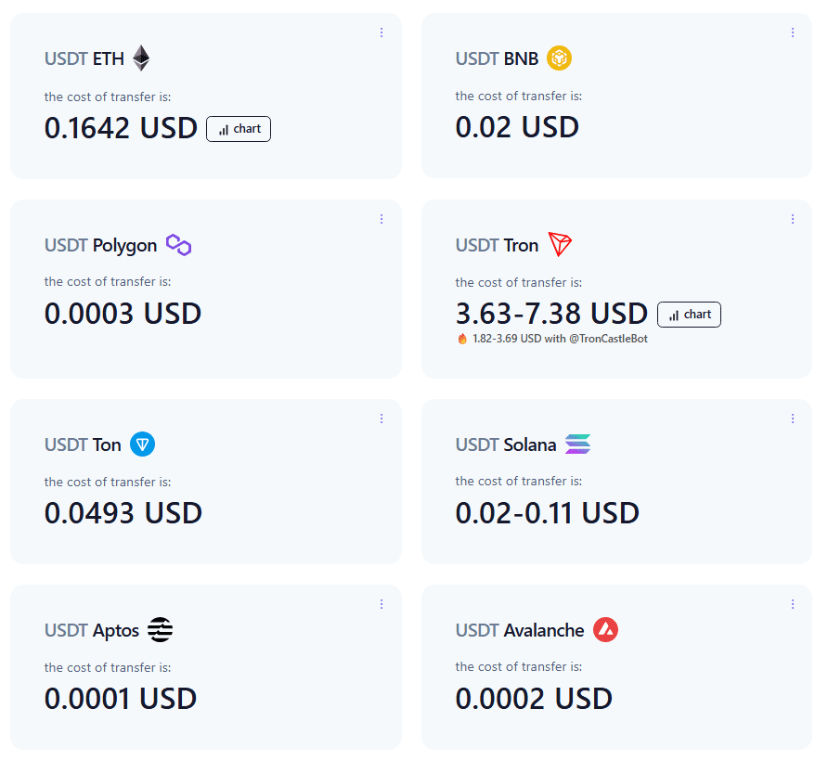Show the chart for USDT Tron
Screen dimensions: 828x760
pyautogui.click(x=689, y=315)
